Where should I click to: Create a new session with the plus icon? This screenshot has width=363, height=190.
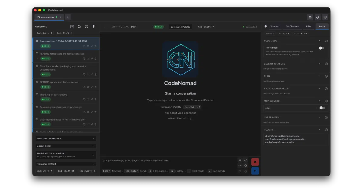[72, 27]
